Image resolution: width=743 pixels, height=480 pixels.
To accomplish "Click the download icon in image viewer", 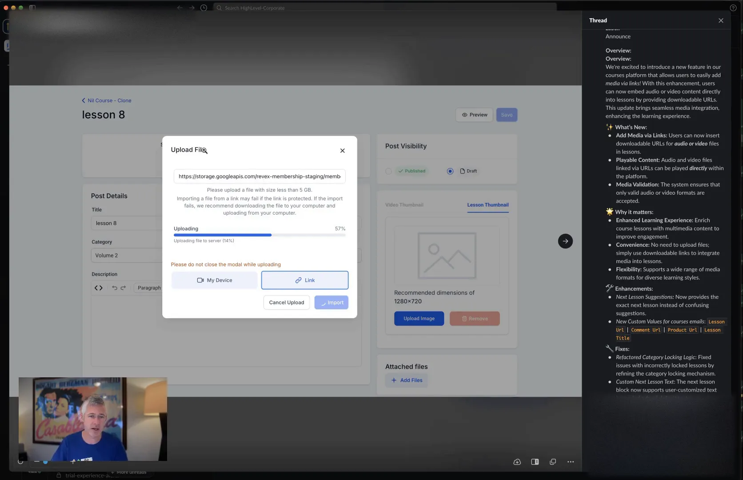I will point(517,462).
